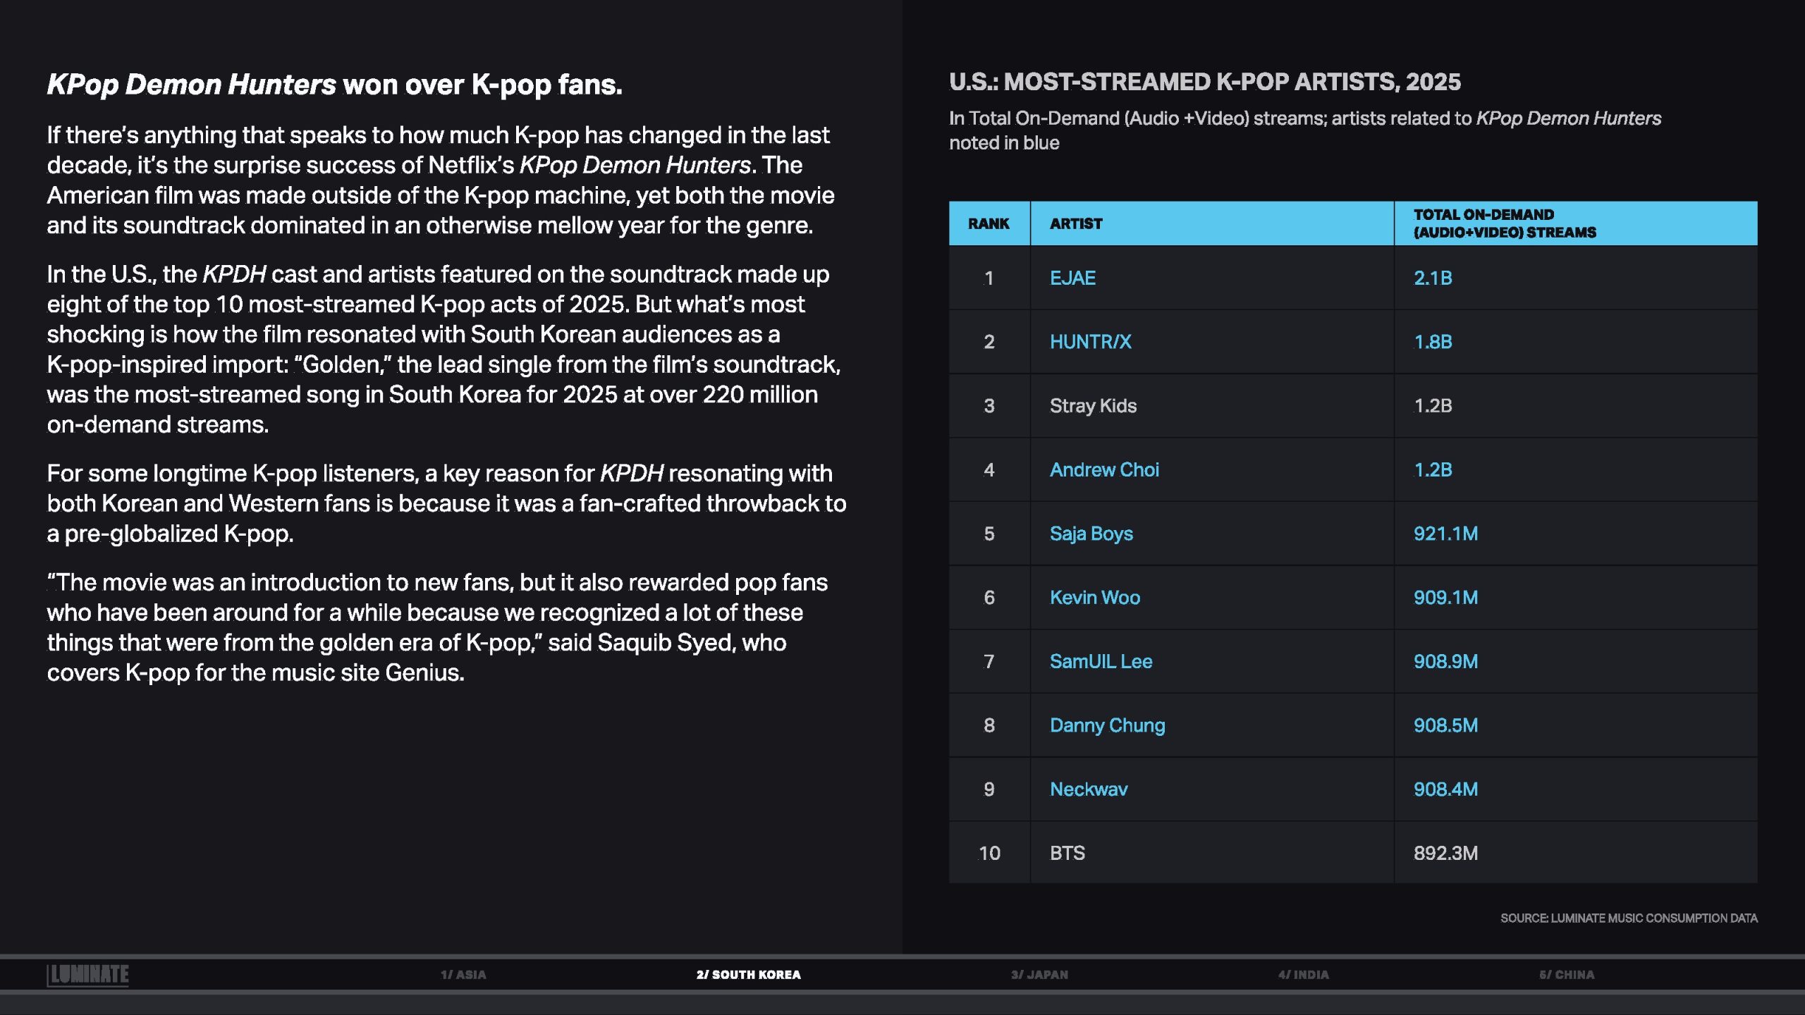The height and width of the screenshot is (1015, 1805).
Task: Click the RANK column header
Action: pos(989,223)
